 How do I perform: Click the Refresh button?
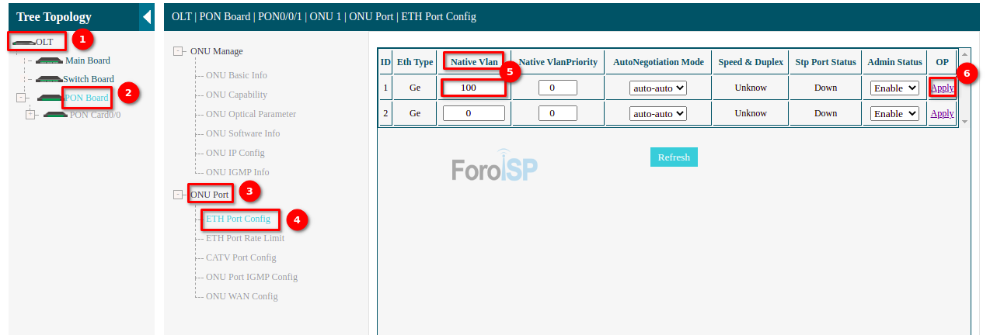pos(674,157)
